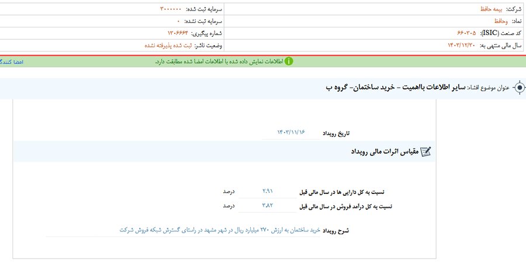Open the امضا کننده link on the green bar

(x=12, y=61)
